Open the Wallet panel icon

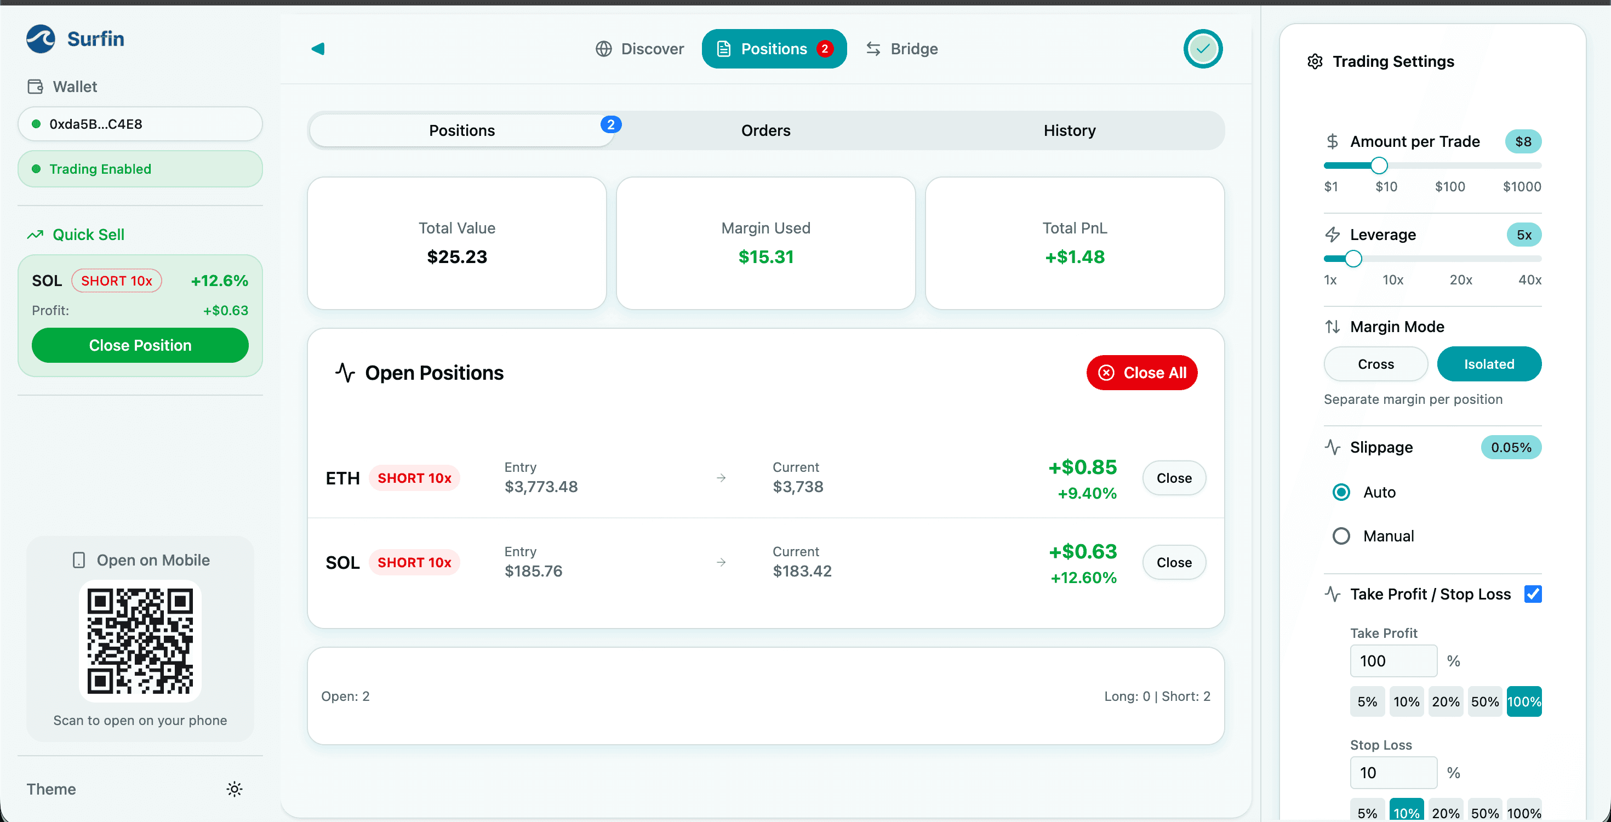[x=35, y=87]
